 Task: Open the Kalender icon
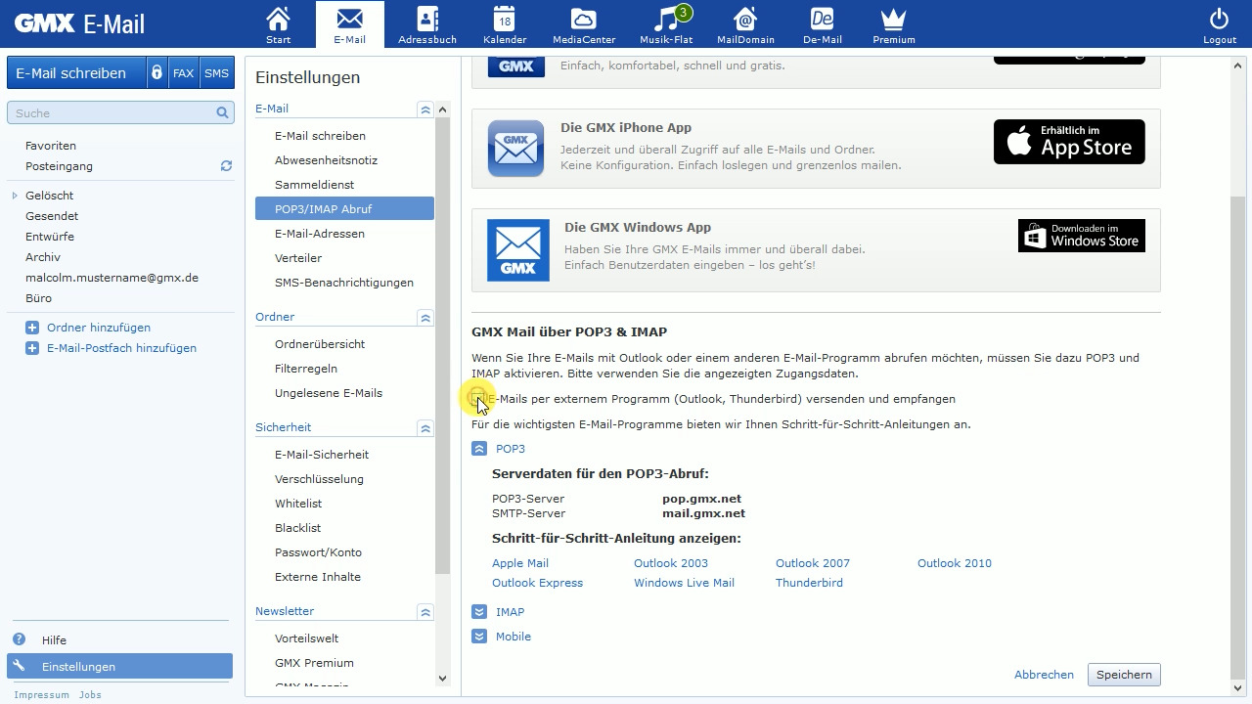click(505, 19)
